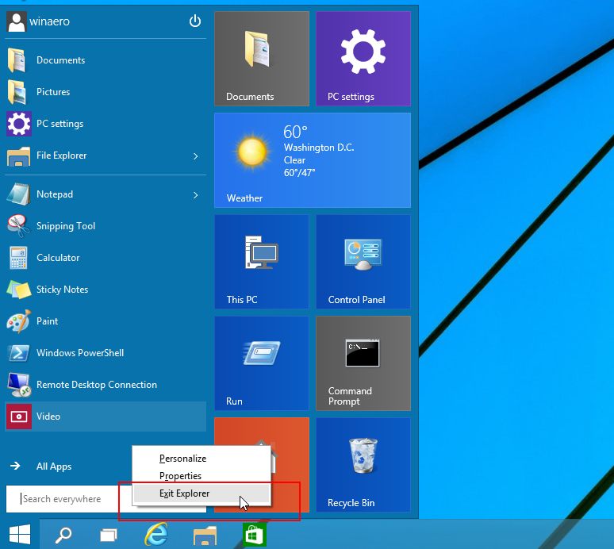
Task: Open Sticky Notes
Action: [106, 290]
